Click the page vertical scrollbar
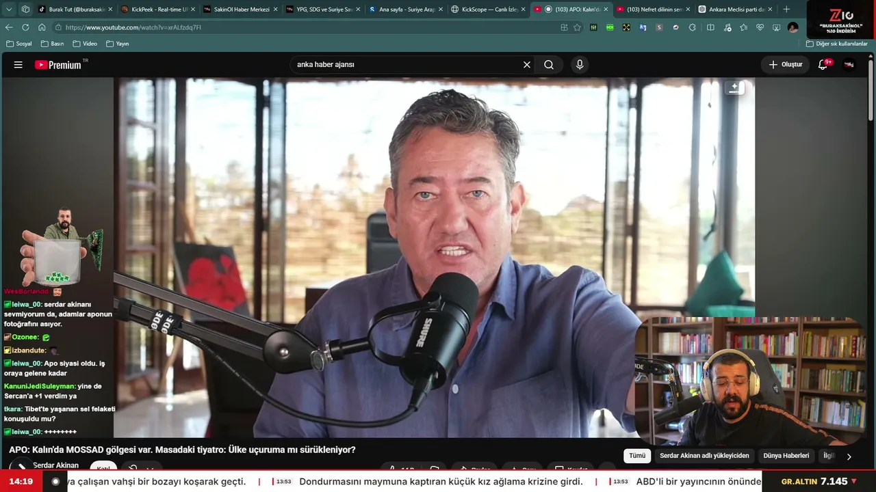The image size is (876, 492). pyautogui.click(x=871, y=89)
